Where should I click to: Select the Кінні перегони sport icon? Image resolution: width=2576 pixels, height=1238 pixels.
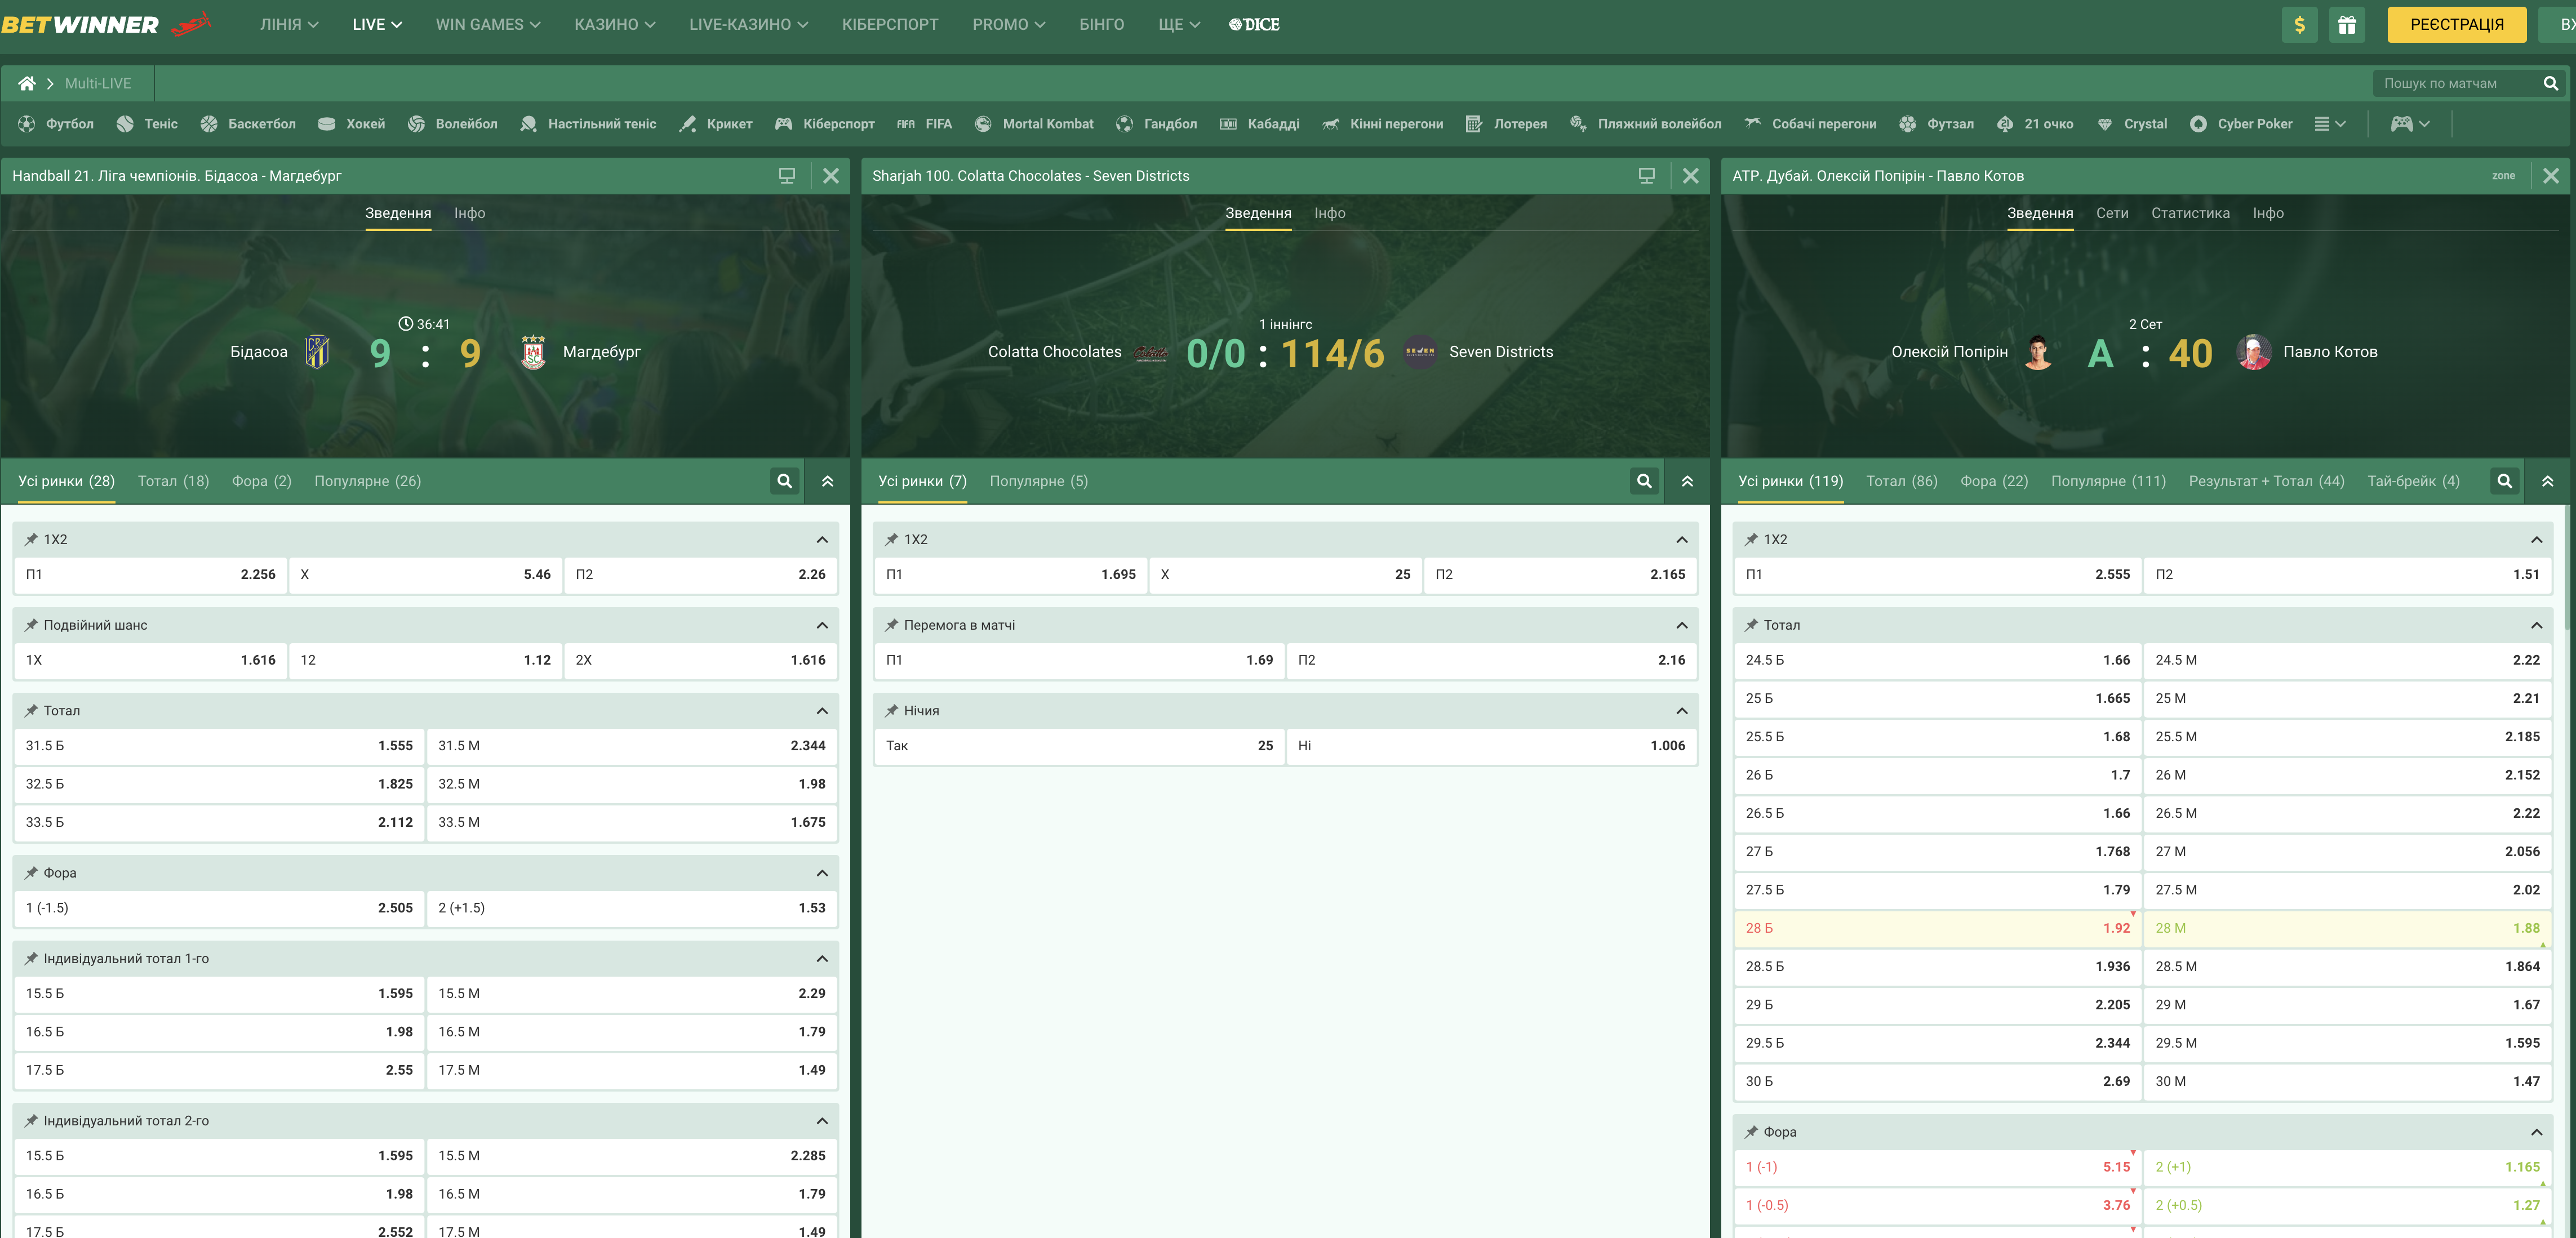(x=1330, y=124)
